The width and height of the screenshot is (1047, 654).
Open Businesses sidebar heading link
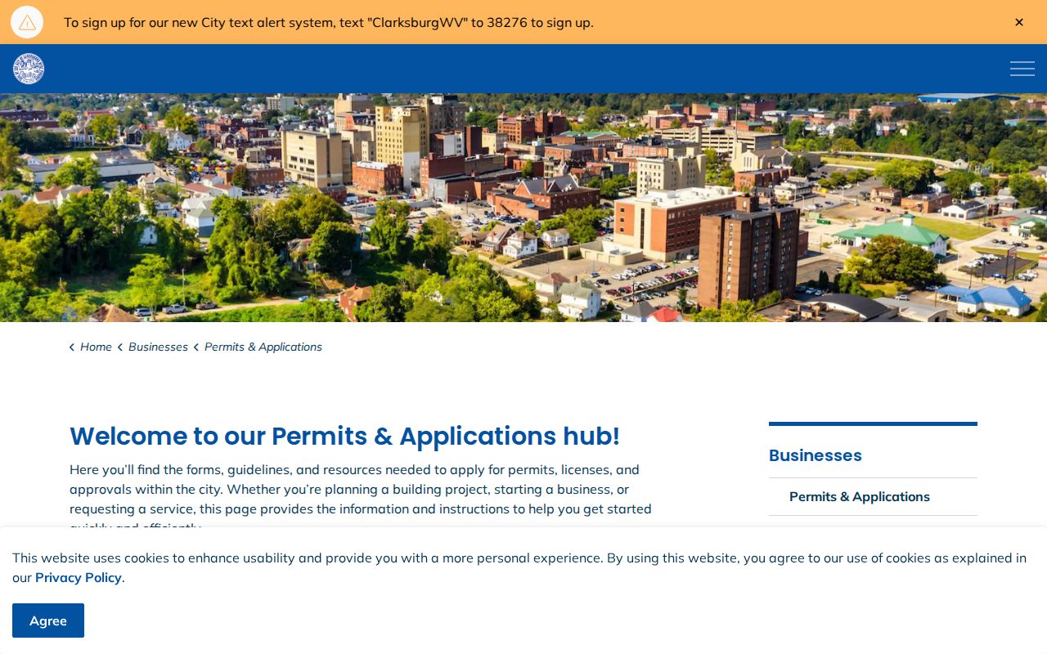click(816, 455)
